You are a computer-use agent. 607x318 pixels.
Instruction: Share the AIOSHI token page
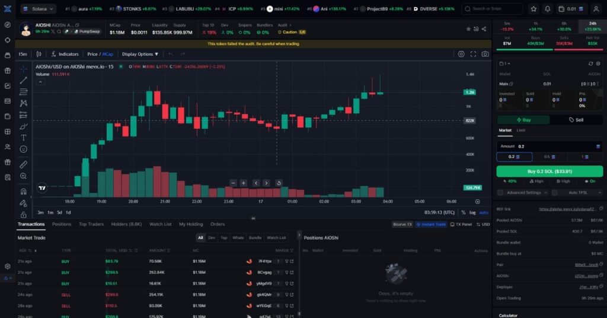(x=484, y=29)
